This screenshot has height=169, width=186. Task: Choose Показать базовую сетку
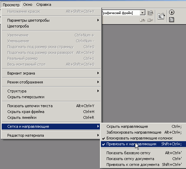143,153
